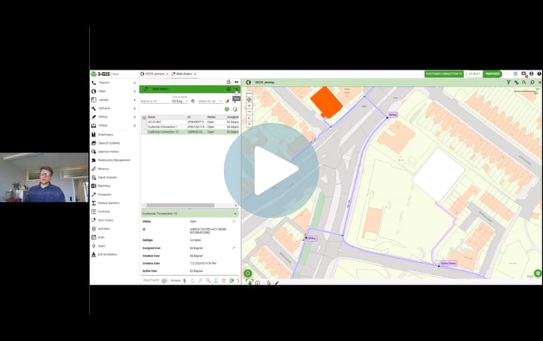543x341 pixels.
Task: Refresh the work orders list
Action: point(235,109)
